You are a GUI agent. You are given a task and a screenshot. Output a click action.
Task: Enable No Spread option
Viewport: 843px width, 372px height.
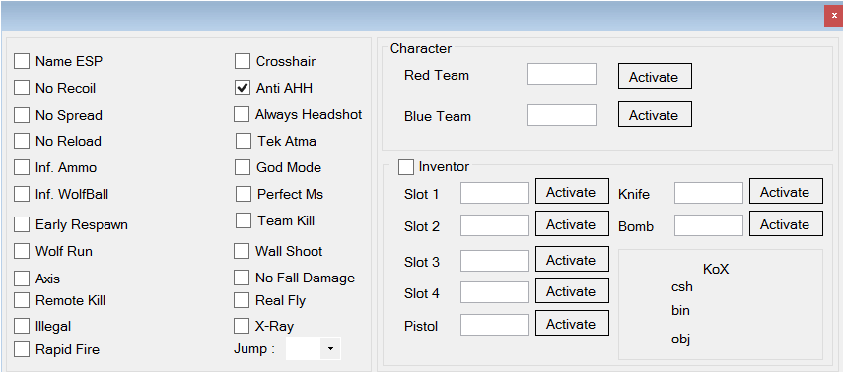[x=22, y=115]
